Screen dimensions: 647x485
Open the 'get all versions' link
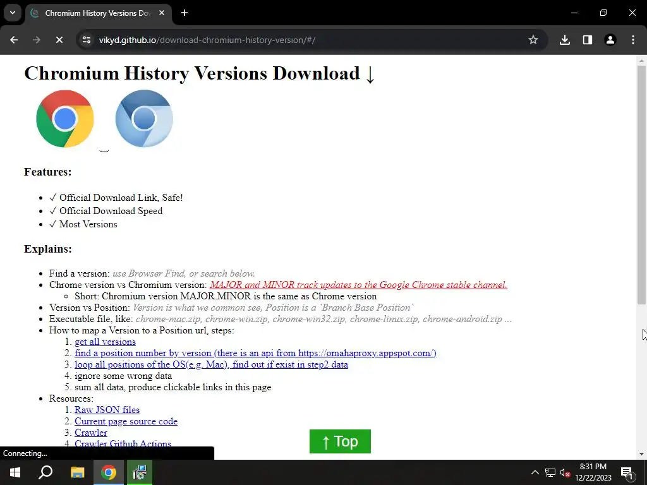106,342
